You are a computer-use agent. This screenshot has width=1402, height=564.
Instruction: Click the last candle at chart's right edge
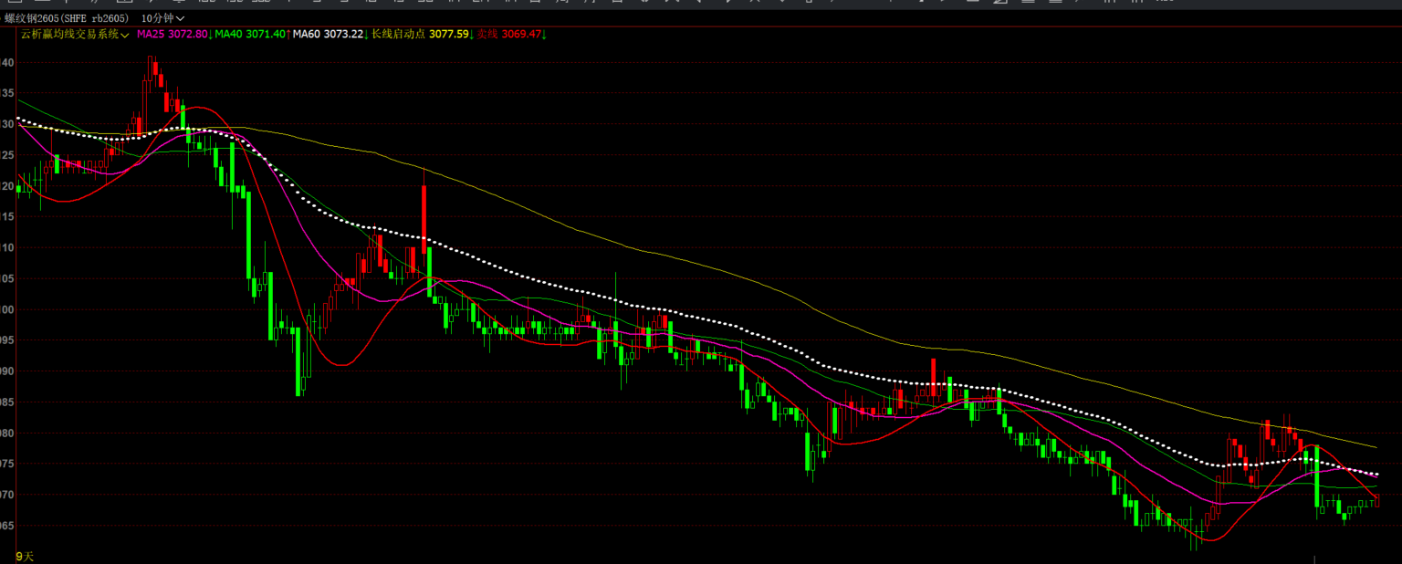coord(1376,500)
